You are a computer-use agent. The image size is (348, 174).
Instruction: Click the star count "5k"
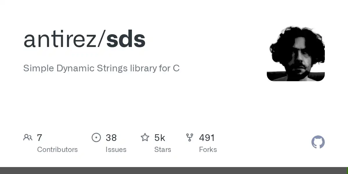[x=160, y=138]
